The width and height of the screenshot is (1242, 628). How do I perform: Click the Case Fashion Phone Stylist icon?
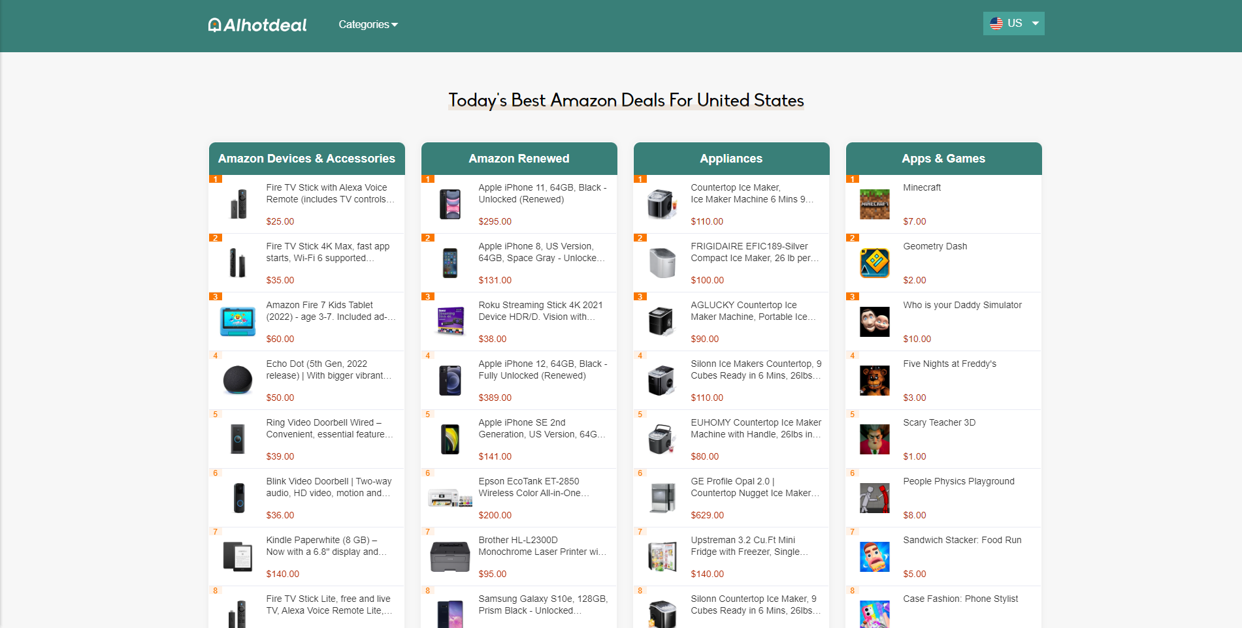click(875, 614)
